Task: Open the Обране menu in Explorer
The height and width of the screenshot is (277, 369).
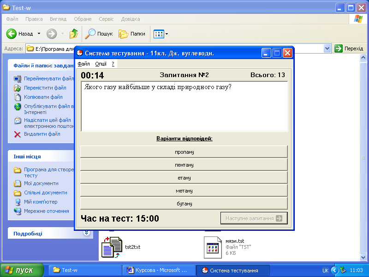Action: (83, 19)
